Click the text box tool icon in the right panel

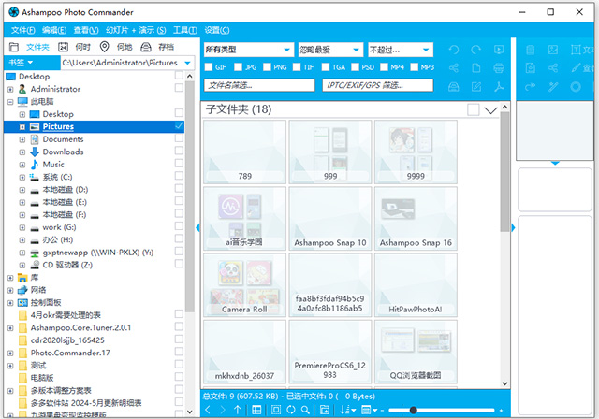pyautogui.click(x=576, y=50)
